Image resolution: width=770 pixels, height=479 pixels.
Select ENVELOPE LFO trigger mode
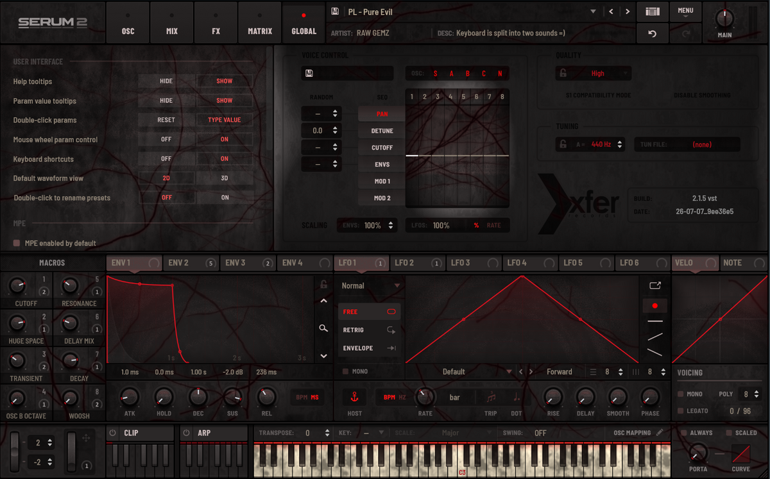click(369, 348)
